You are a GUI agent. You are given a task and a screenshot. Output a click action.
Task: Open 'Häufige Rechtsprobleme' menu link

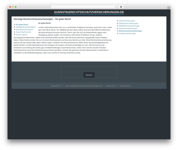point(26,27)
